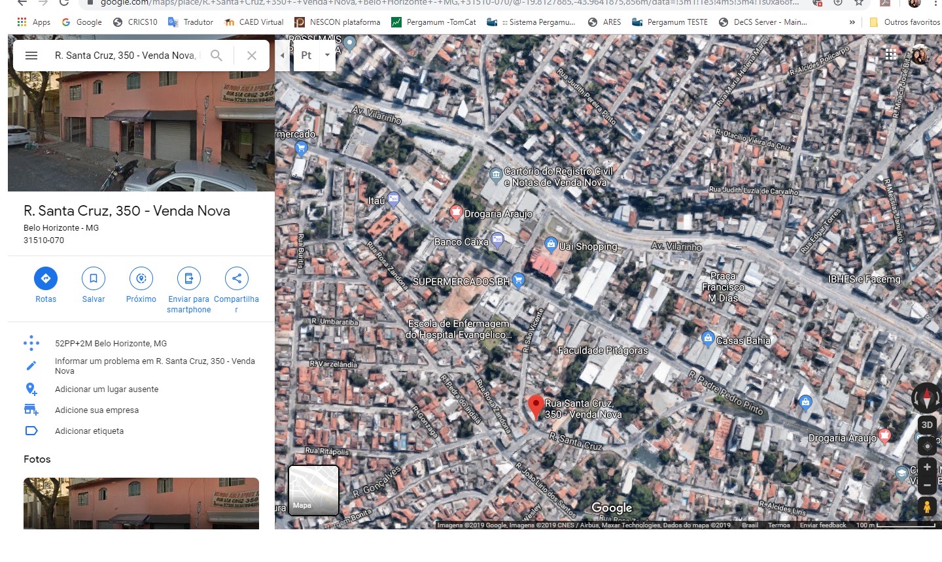Image resolution: width=942 pixels, height=562 pixels.
Task: Send location to smartphone icon
Action: [x=189, y=278]
